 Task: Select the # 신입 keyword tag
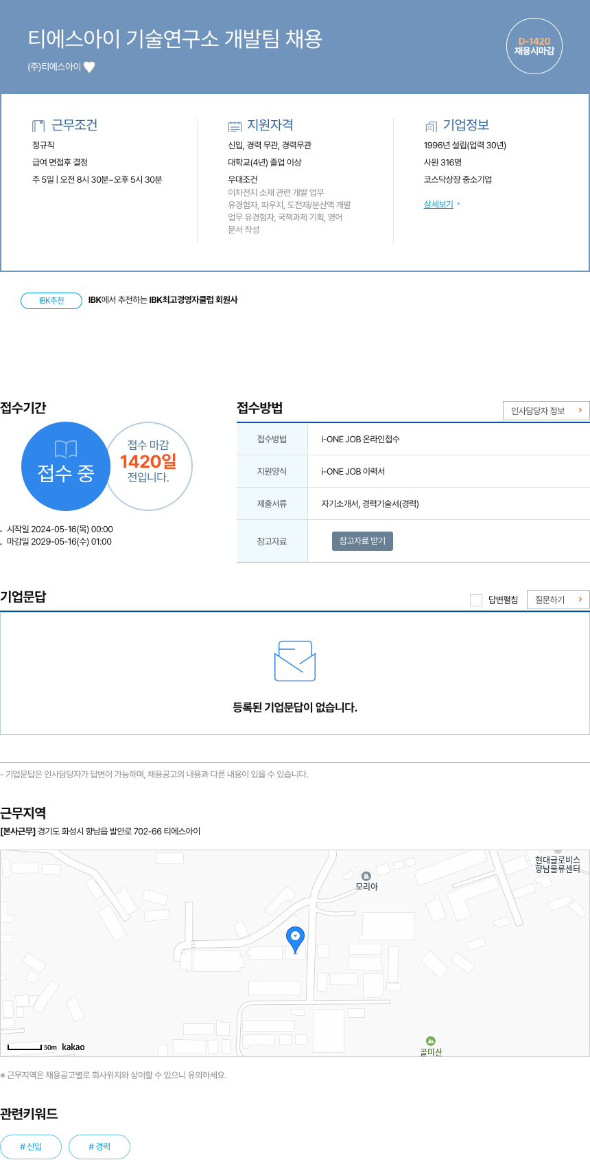31,1147
